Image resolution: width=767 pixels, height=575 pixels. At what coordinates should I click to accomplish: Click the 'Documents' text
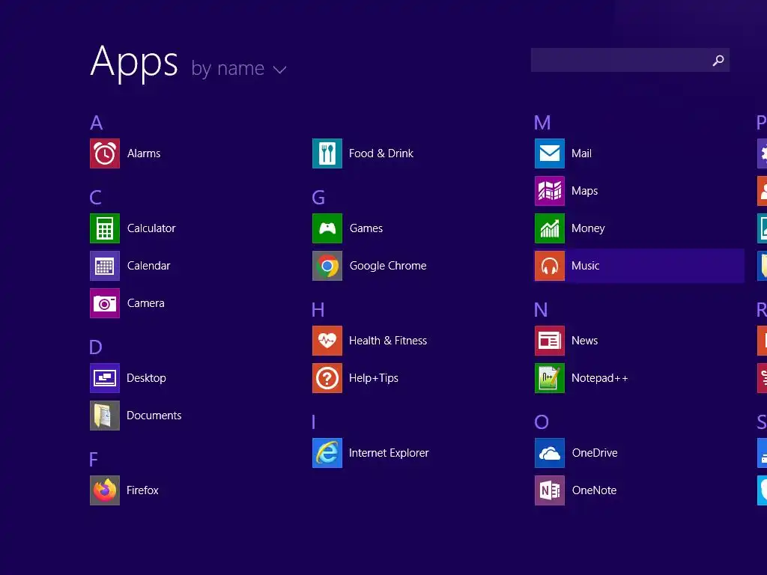point(154,416)
